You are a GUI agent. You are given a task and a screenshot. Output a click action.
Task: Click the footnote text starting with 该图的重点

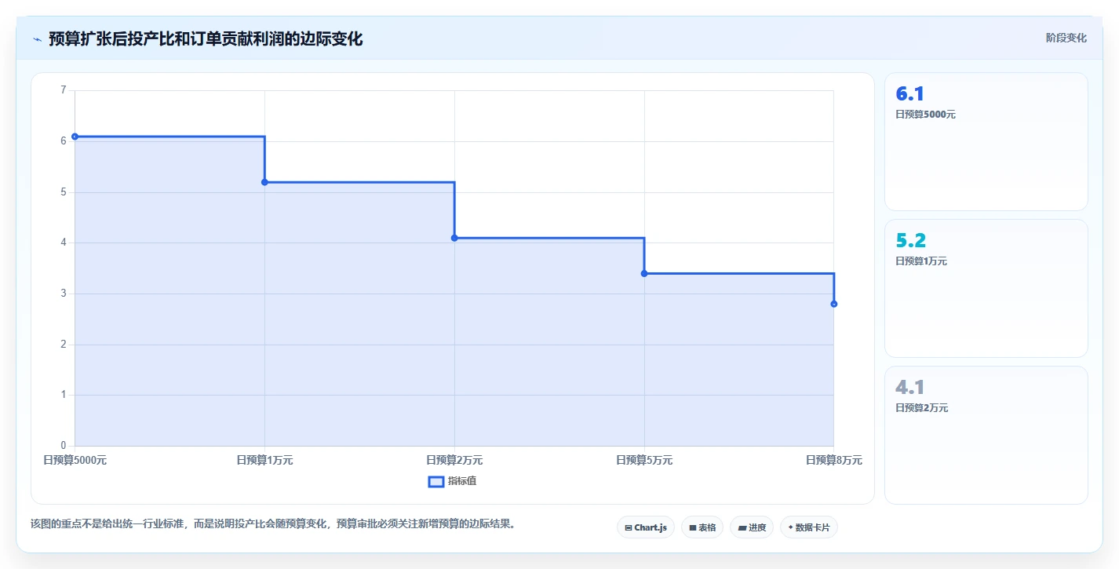click(275, 523)
